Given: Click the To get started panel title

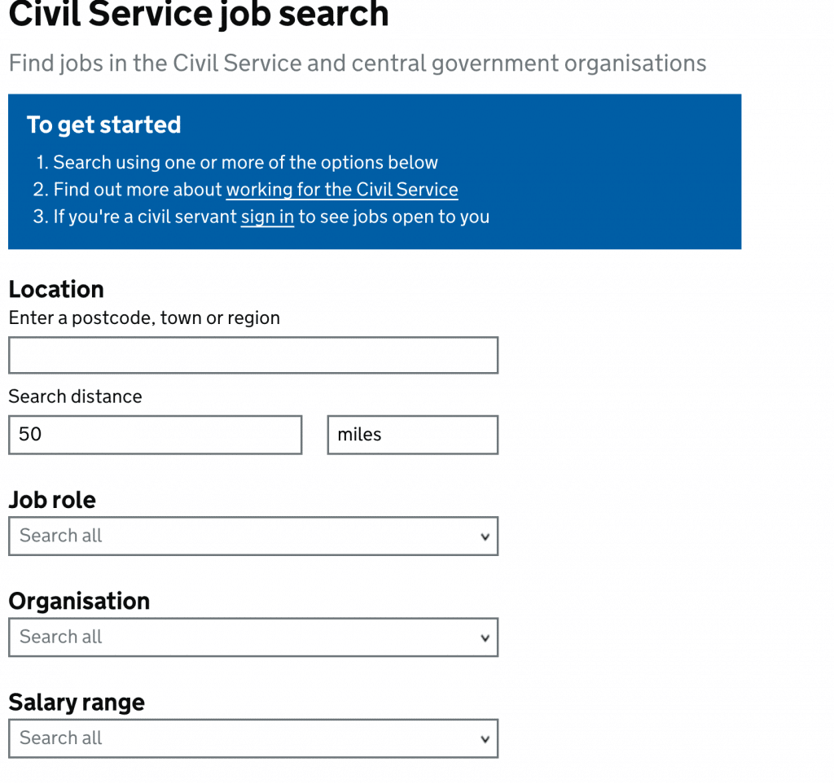Looking at the screenshot, I should 103,125.
